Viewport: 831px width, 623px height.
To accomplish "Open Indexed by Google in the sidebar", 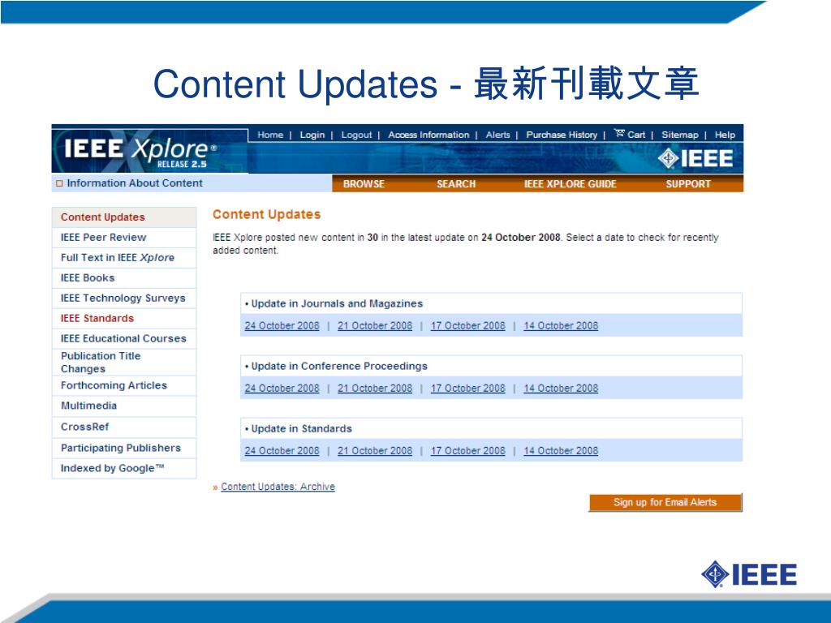I will (x=124, y=468).
